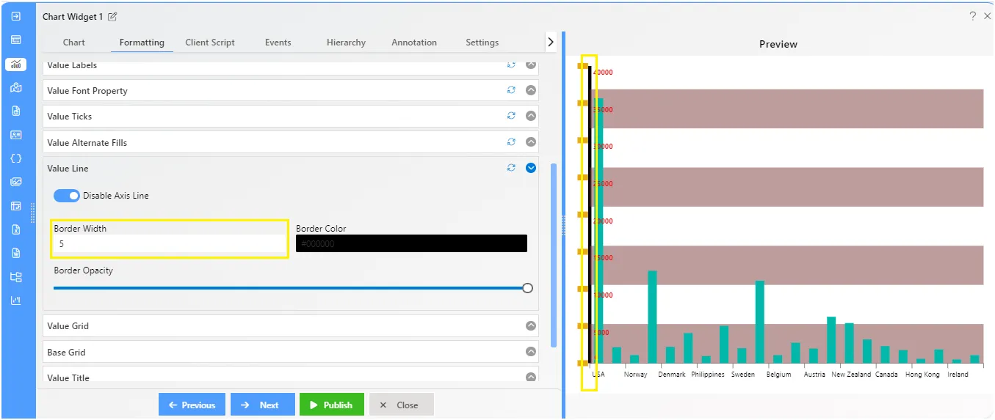995x420 pixels.
Task: Click the Excel file icon in sidebar
Action: tap(16, 229)
